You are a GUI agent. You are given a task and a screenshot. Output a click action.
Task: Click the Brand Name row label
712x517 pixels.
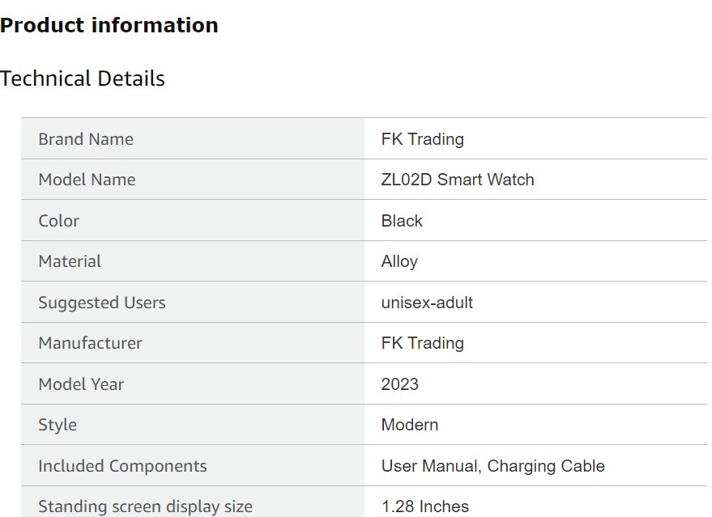(86, 139)
